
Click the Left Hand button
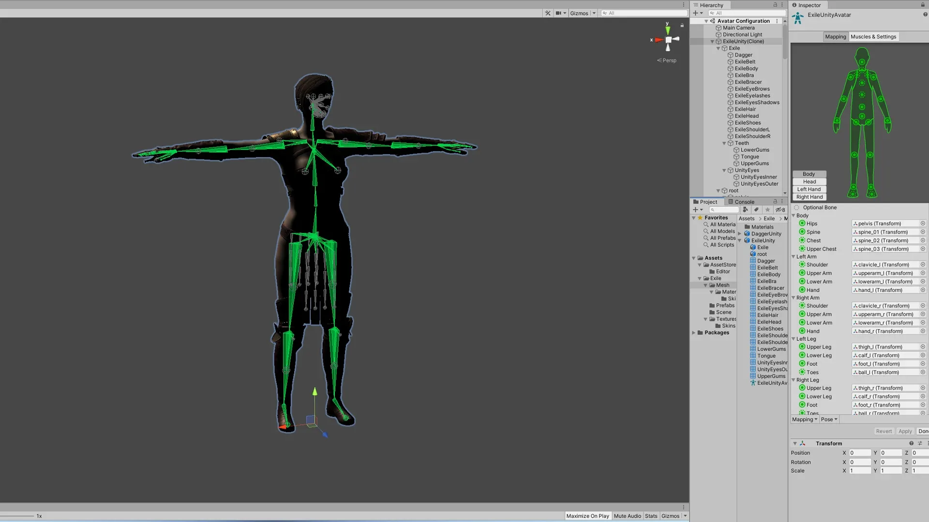coord(809,189)
